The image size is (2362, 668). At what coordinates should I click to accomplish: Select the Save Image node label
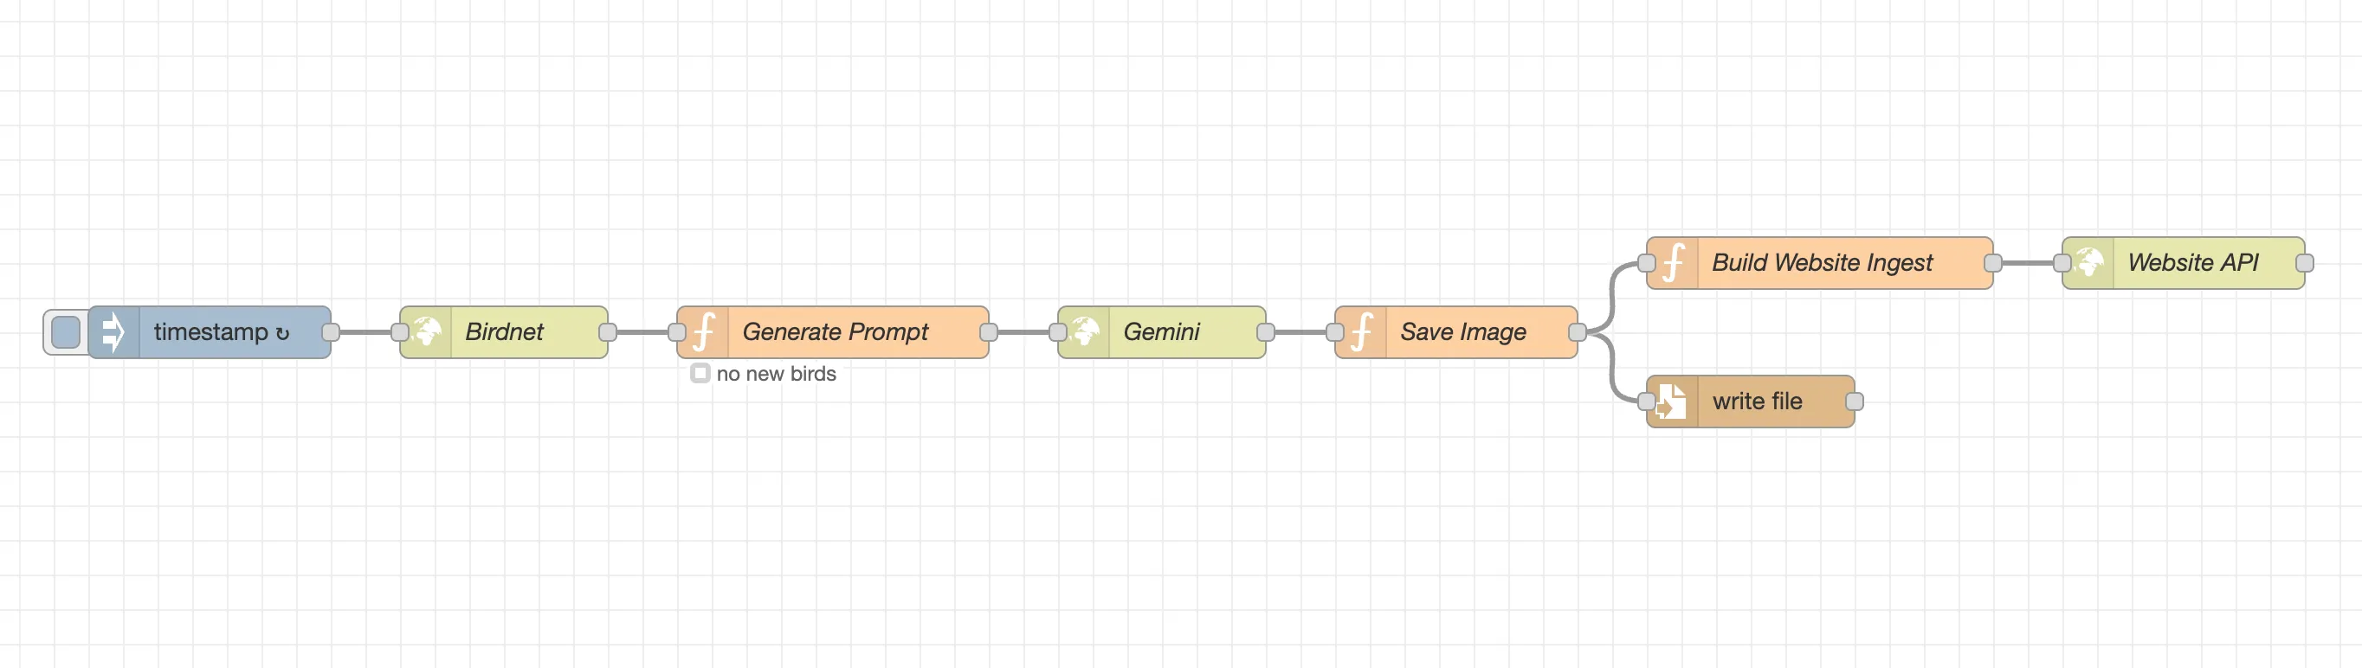pos(1463,331)
